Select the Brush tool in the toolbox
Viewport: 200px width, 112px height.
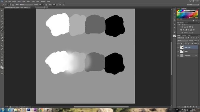(x=2, y=30)
